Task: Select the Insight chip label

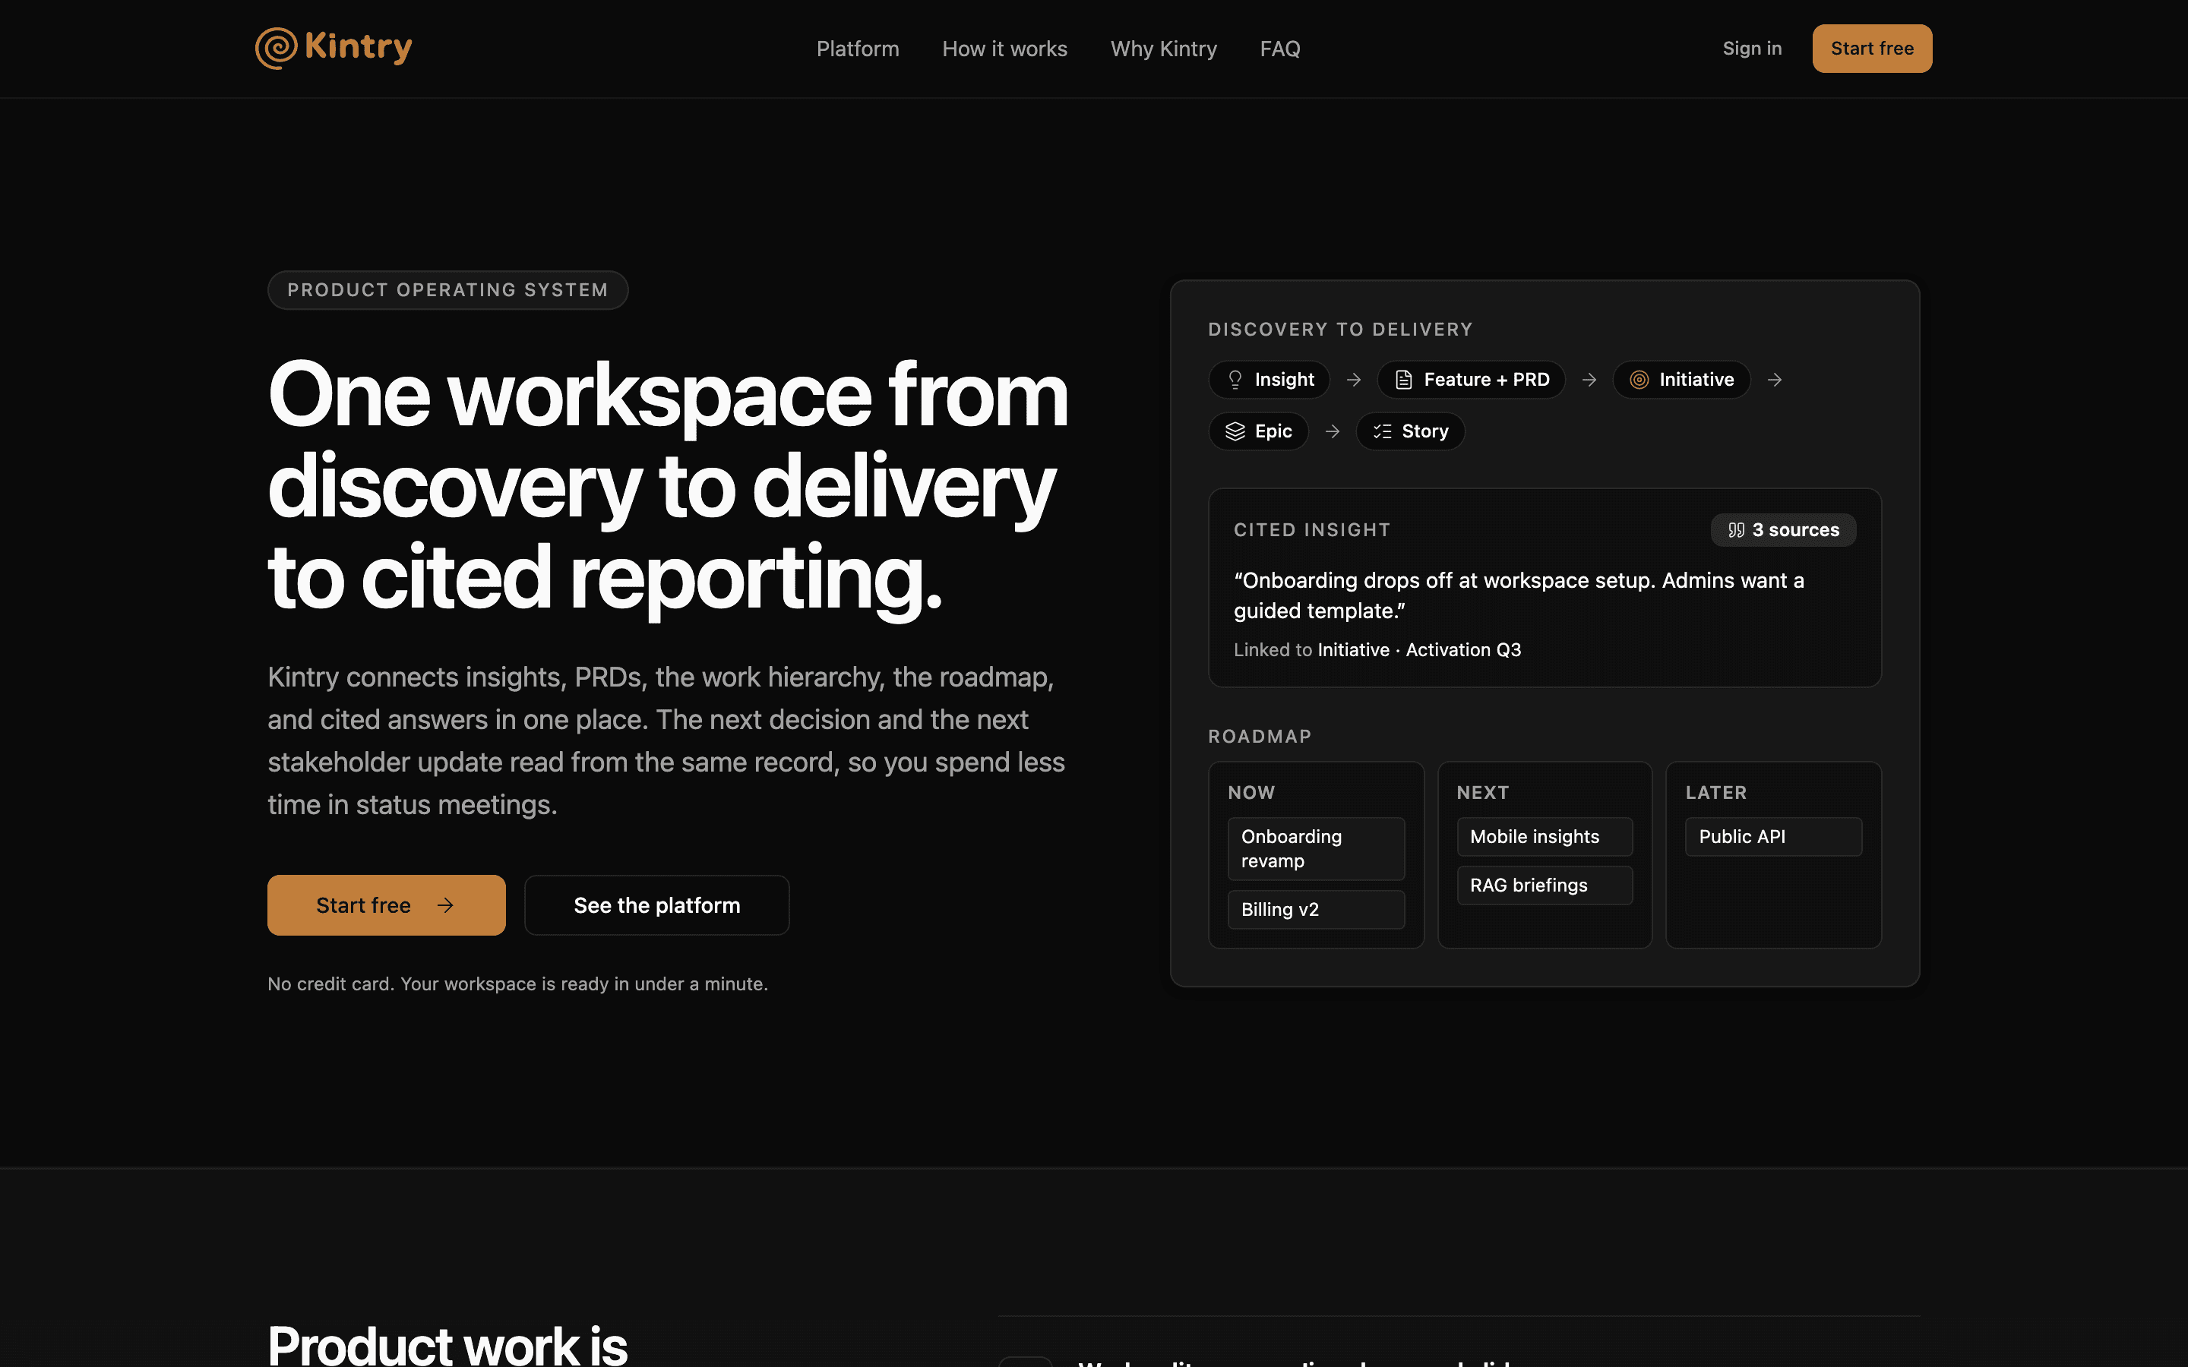Action: [1284, 380]
